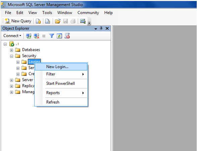
Task: Collapse the Security node
Action: tap(11, 56)
